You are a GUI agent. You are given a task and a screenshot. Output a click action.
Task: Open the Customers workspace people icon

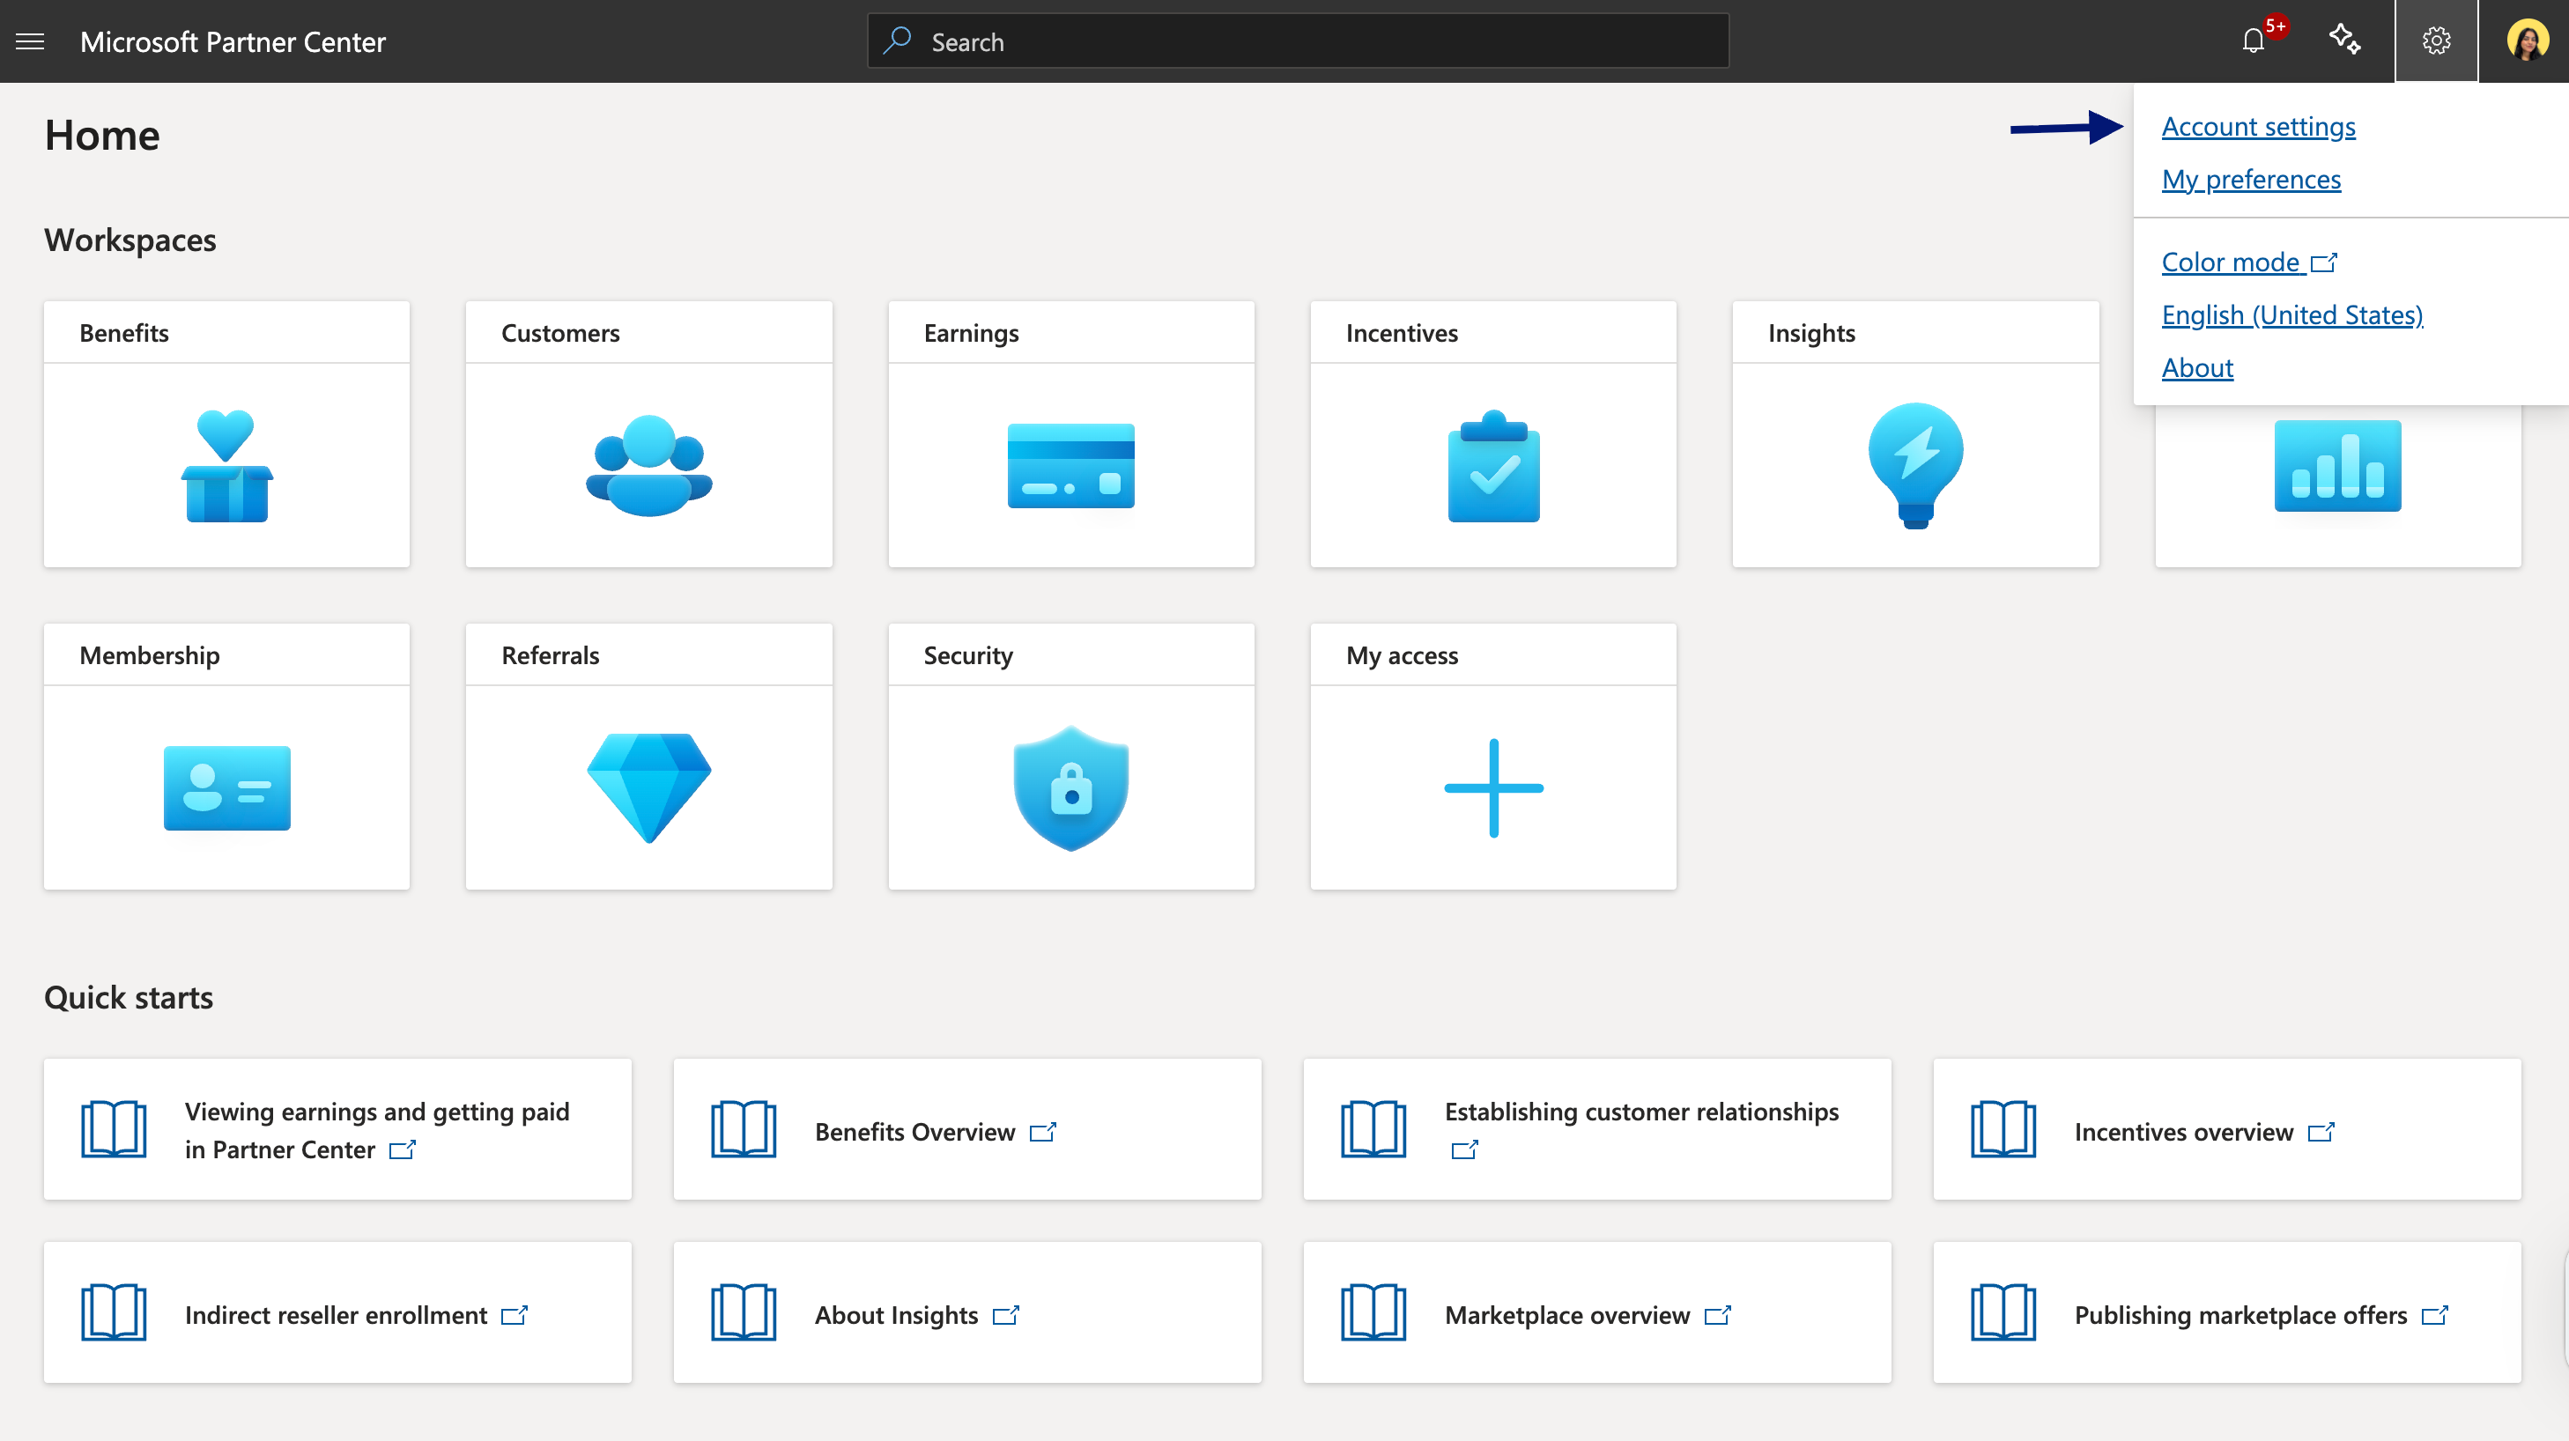pyautogui.click(x=649, y=466)
